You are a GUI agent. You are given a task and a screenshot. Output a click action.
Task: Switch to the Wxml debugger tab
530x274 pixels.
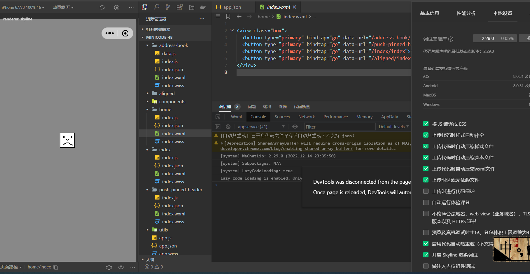pyautogui.click(x=236, y=117)
